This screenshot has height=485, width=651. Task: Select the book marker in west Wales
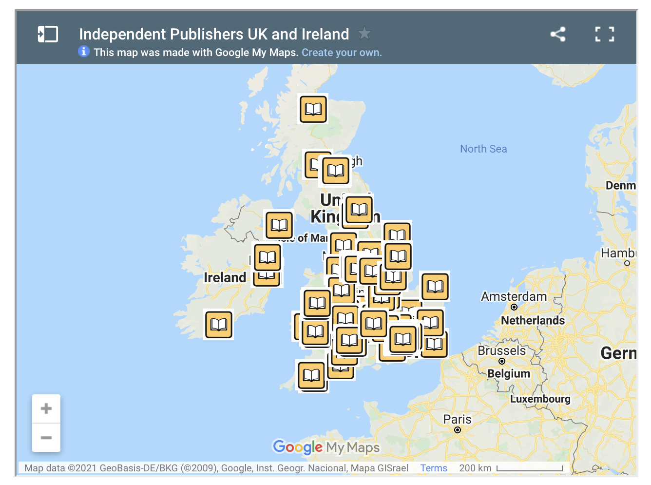[x=317, y=303]
